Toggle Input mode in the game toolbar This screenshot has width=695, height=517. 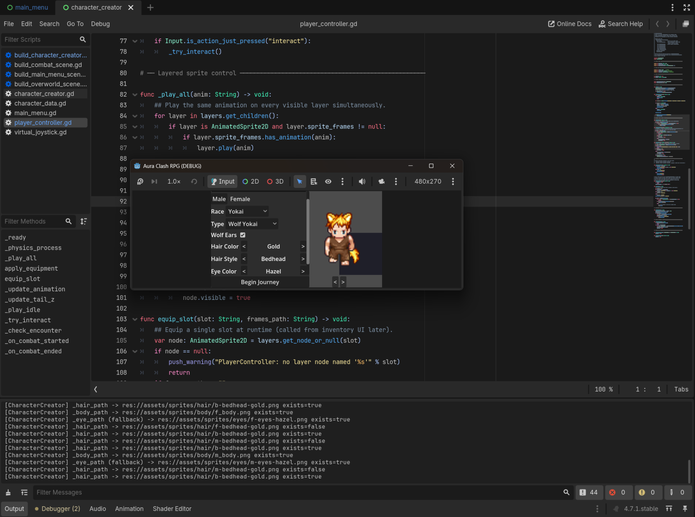[x=223, y=181]
